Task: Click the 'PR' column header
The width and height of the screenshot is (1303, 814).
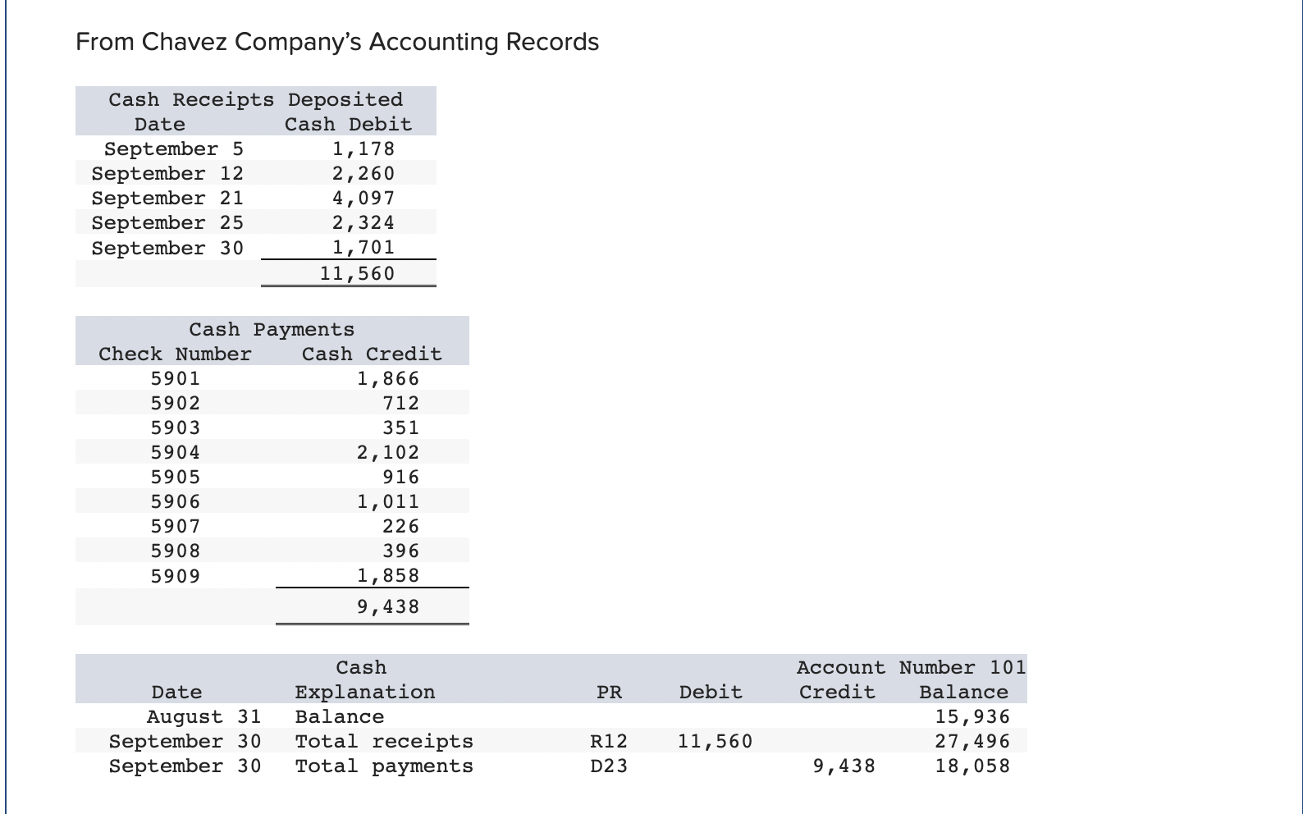Action: [609, 693]
